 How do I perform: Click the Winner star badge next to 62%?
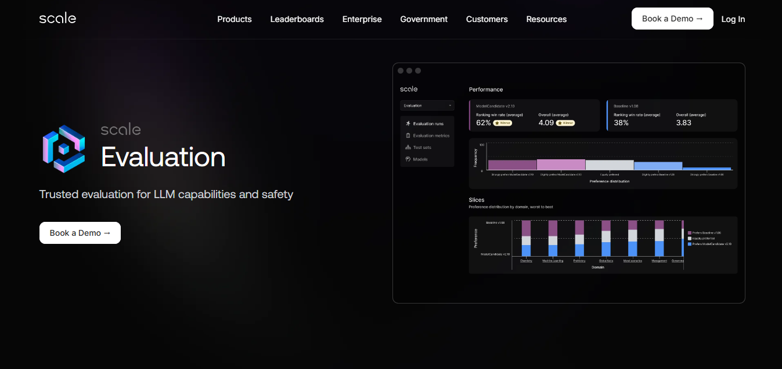click(x=503, y=123)
